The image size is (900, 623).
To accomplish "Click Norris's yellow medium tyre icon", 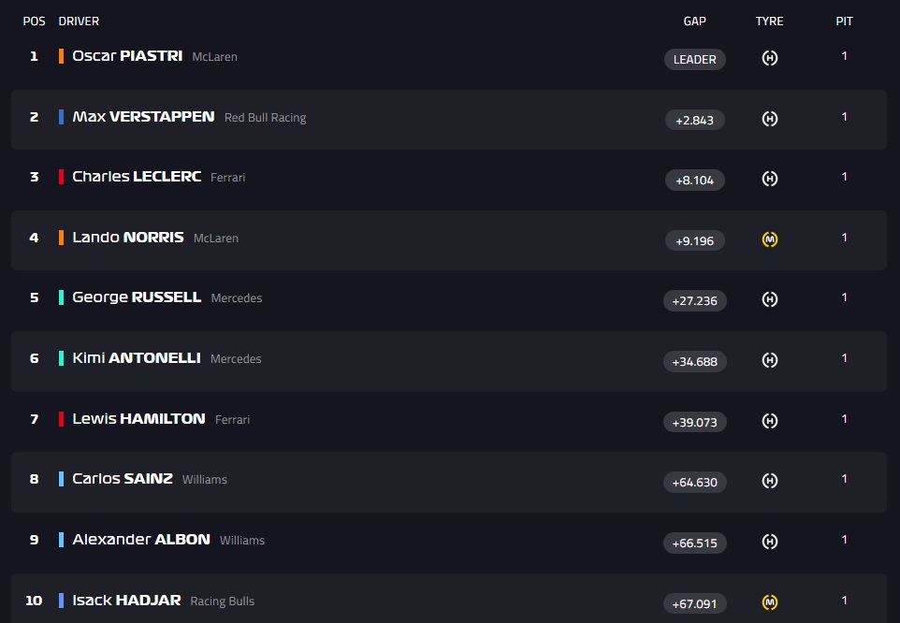I will (x=769, y=240).
